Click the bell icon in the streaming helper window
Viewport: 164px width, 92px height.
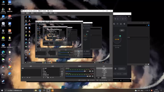click(121, 24)
